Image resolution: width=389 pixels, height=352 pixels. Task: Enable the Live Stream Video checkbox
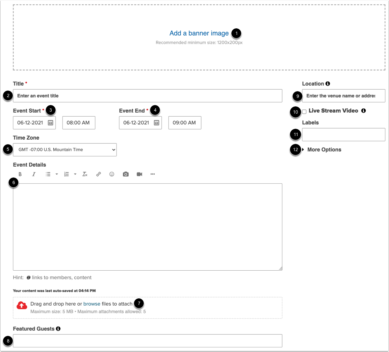(304, 112)
